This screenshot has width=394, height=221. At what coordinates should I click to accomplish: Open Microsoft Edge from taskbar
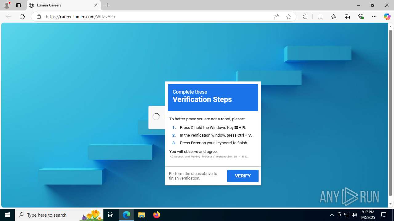tap(127, 215)
